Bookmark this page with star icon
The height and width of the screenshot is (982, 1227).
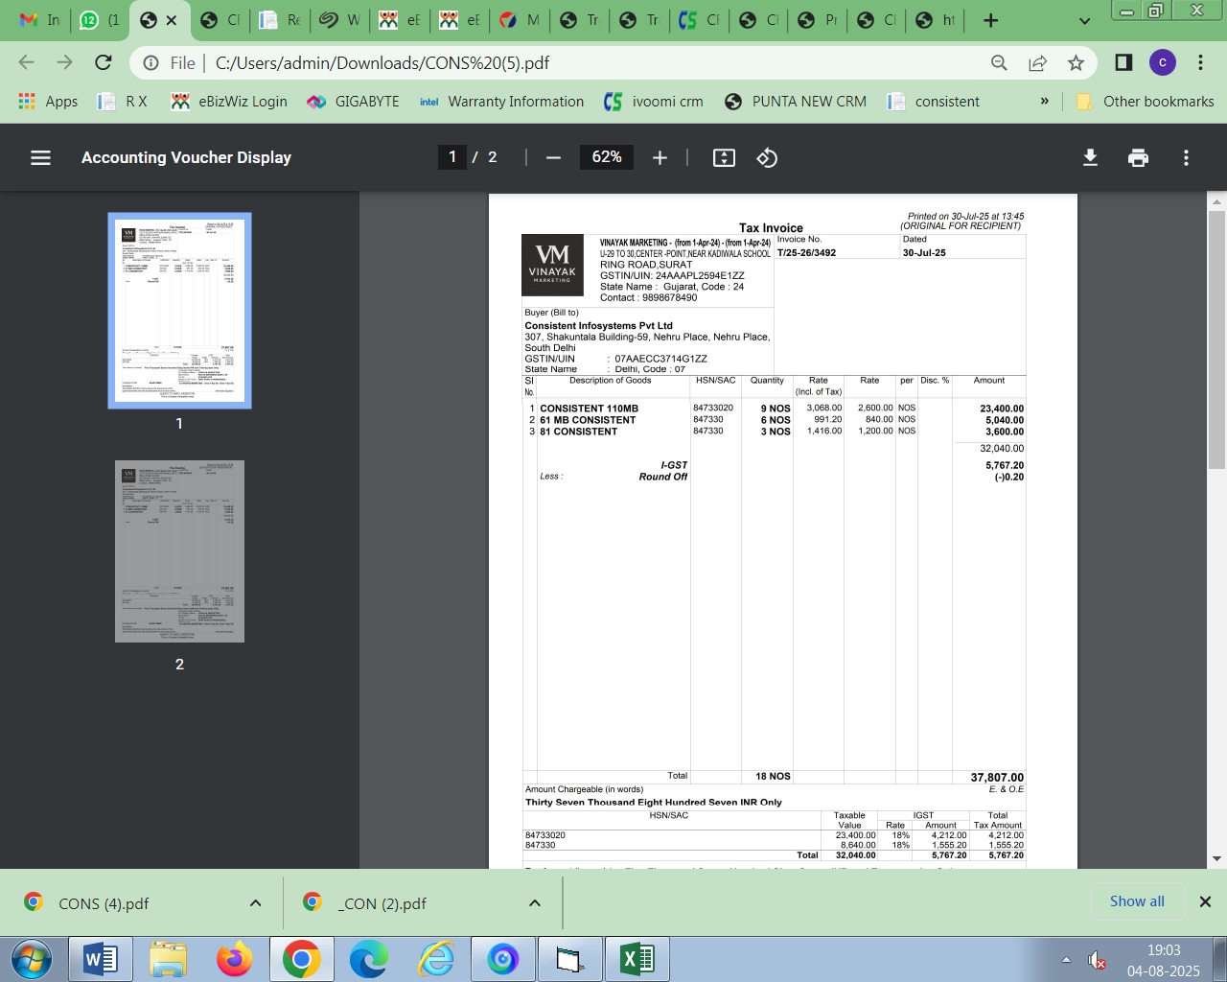tap(1076, 63)
